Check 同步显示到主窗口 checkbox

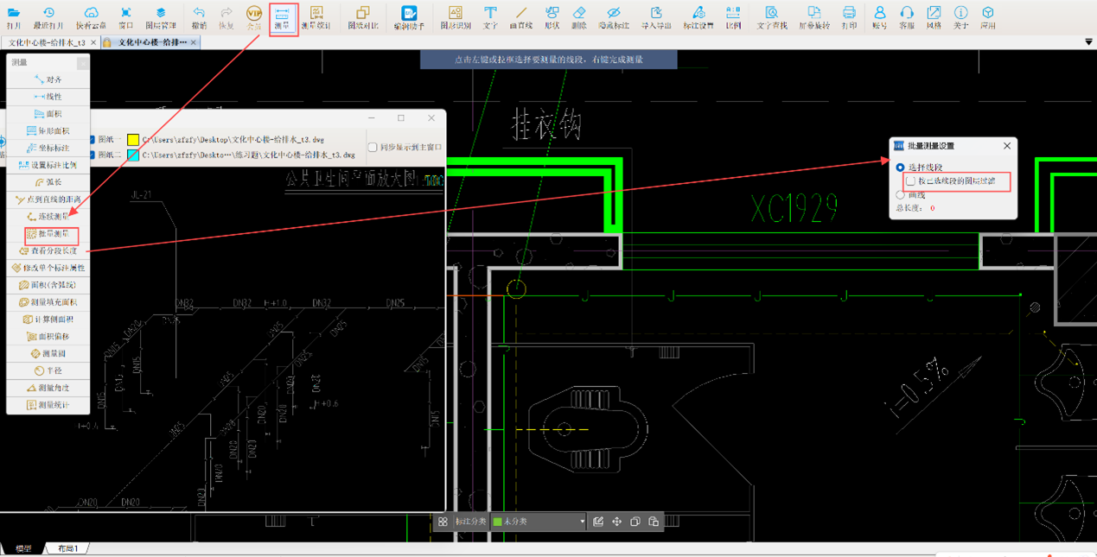click(x=373, y=148)
